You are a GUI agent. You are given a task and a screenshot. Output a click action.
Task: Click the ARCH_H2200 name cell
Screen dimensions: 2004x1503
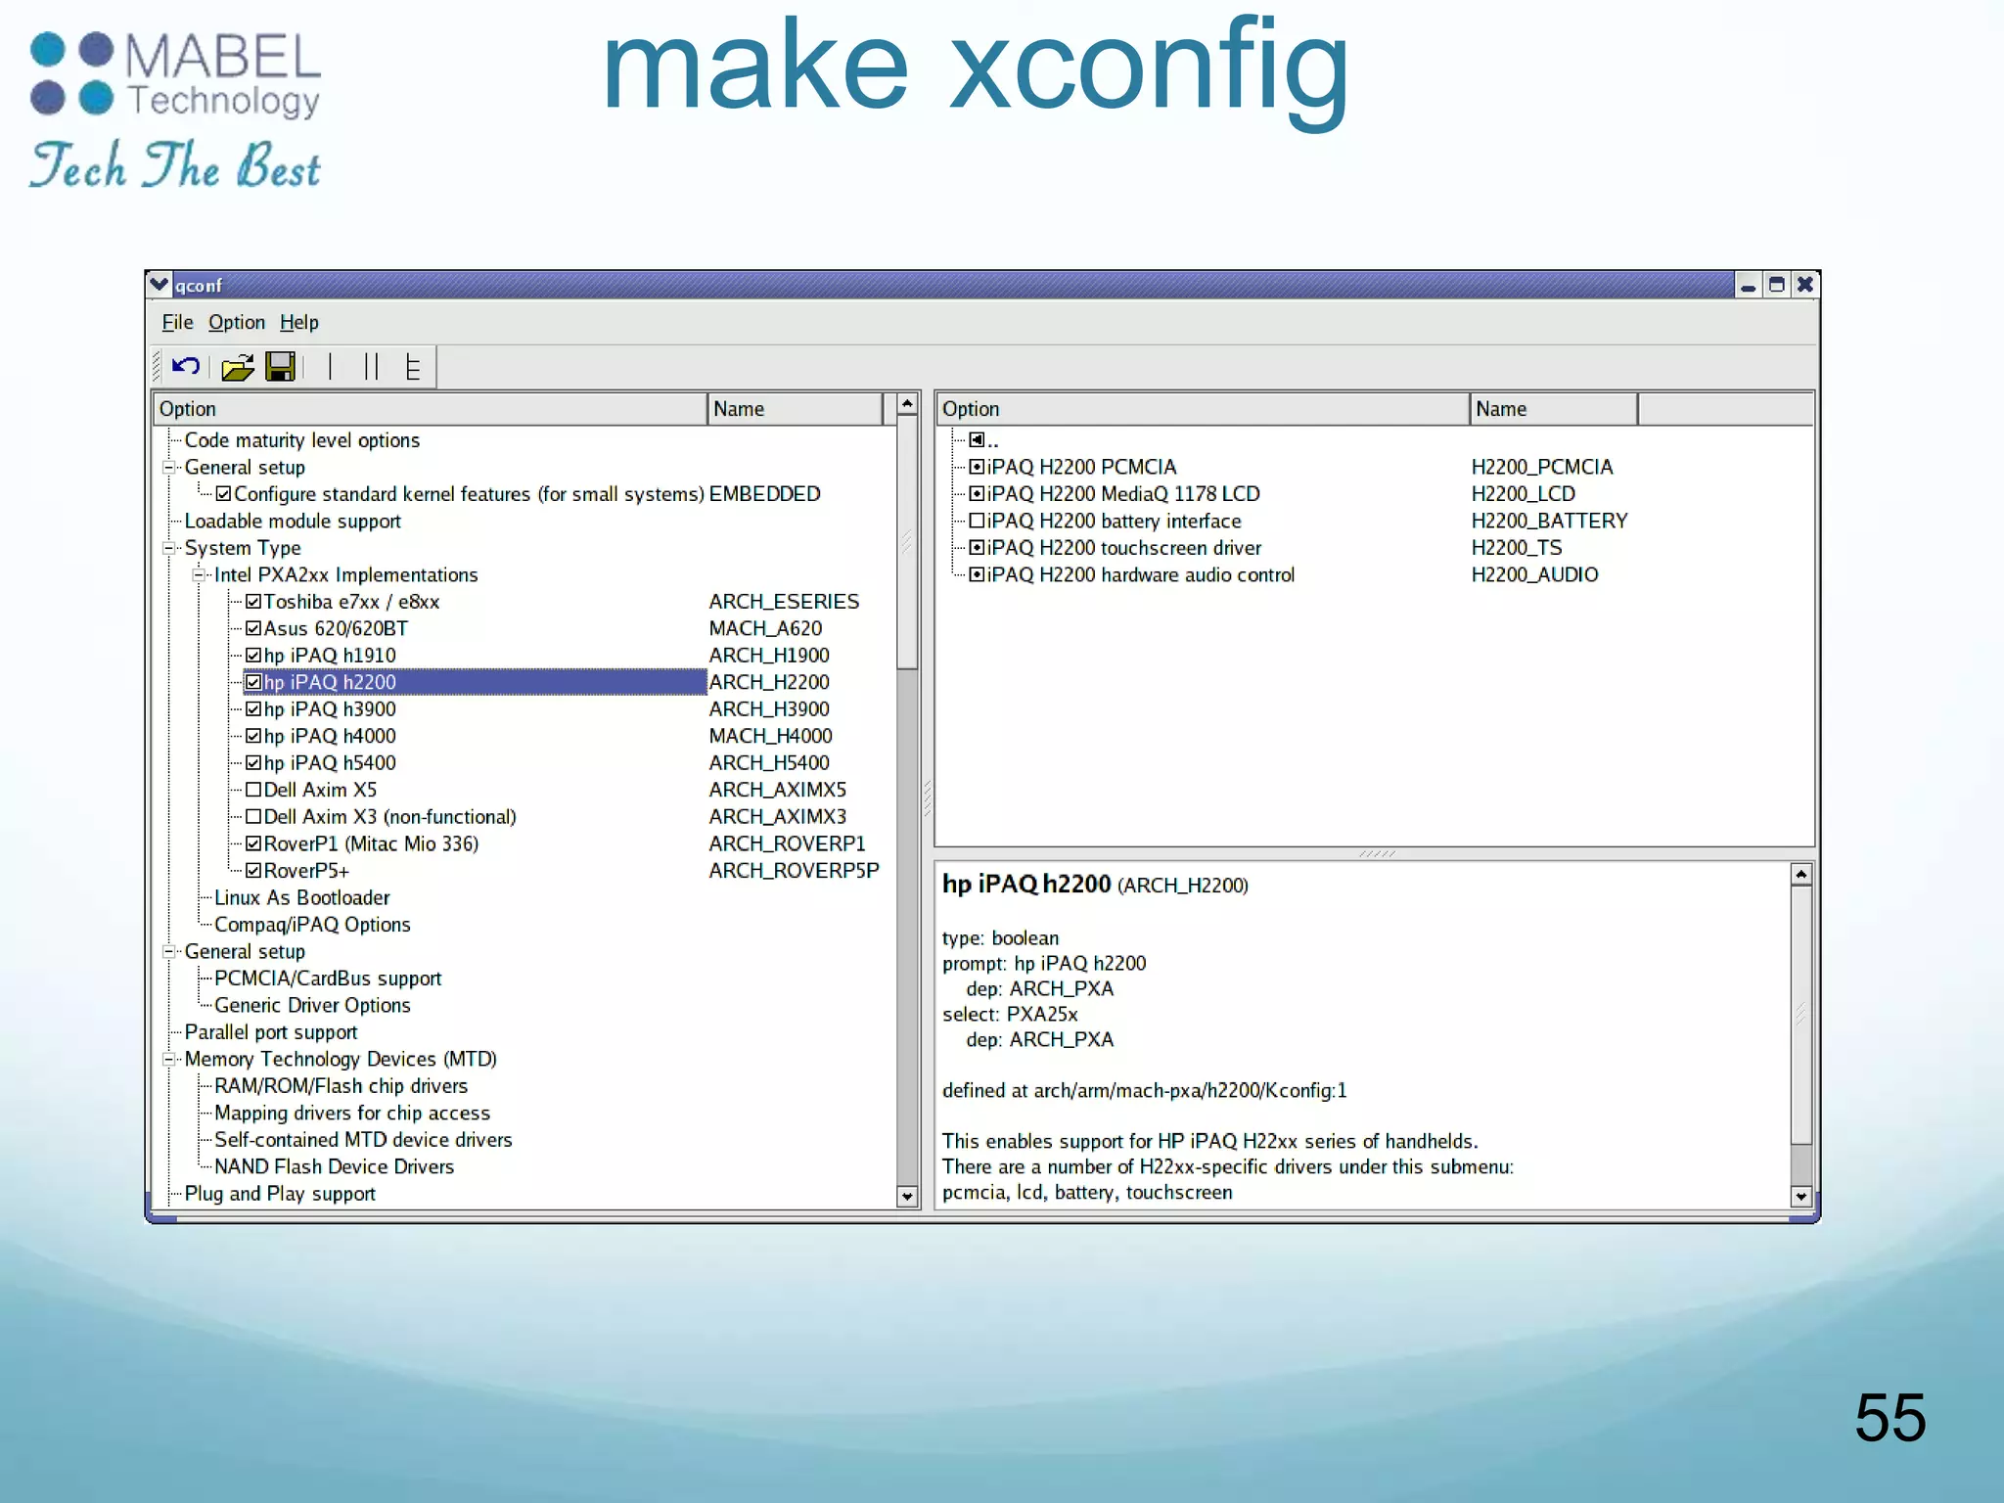pos(769,682)
